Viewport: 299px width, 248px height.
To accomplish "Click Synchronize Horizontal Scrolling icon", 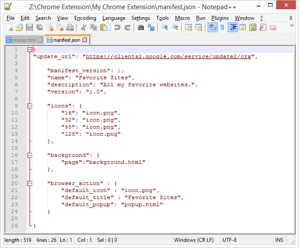I will (x=199, y=27).
